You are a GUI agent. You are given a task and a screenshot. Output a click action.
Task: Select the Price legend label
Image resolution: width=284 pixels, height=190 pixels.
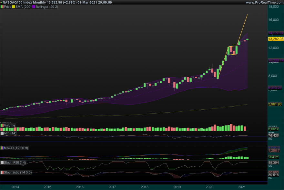click(x=8, y=7)
